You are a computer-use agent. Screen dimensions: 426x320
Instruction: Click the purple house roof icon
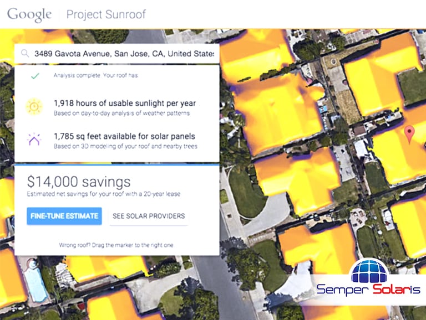34,140
